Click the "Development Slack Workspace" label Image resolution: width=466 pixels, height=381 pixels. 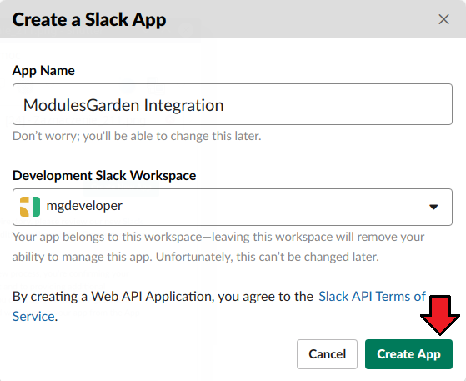[x=104, y=175]
